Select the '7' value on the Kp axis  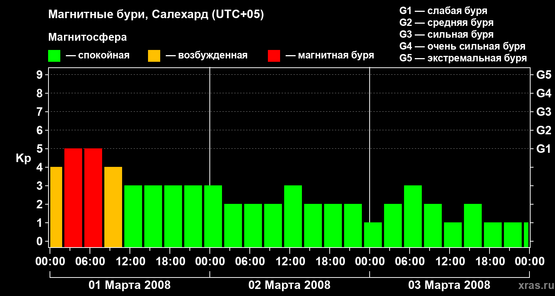pyautogui.click(x=40, y=112)
